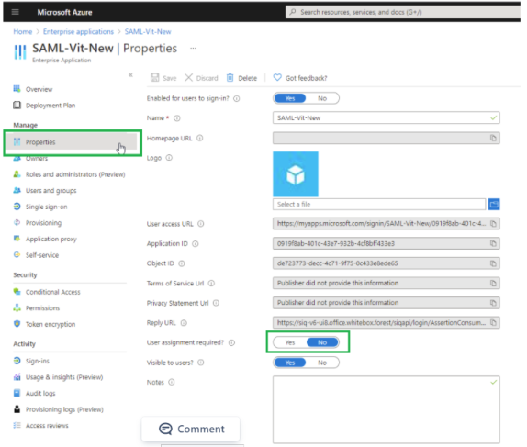The width and height of the screenshot is (527, 447).
Task: Show info tooltip for Logo
Action: click(x=169, y=158)
